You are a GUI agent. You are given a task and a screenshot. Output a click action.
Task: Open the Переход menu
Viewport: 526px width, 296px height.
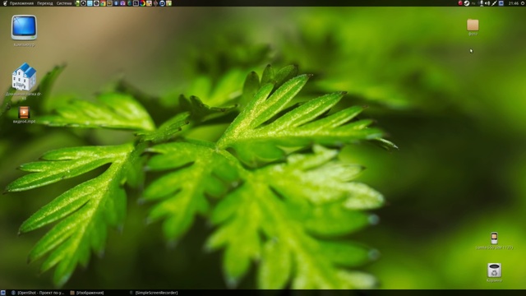[x=45, y=3]
